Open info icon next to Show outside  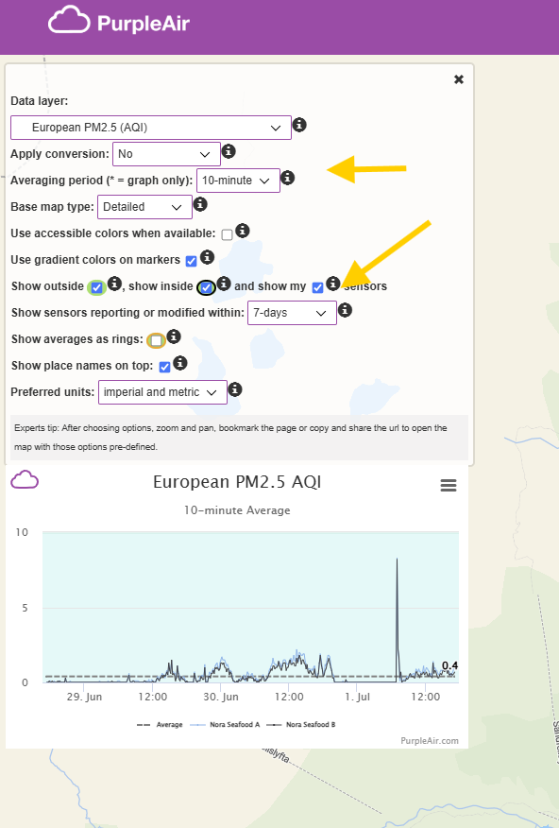pos(114,284)
